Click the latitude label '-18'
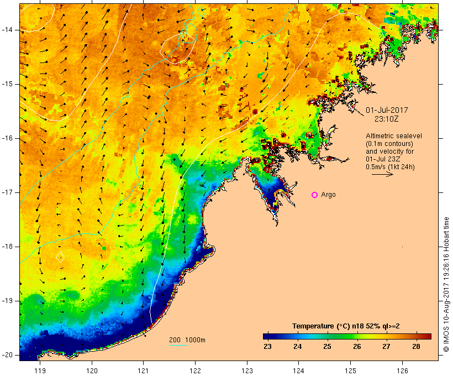Screen dimensions: 453x376 (x=7, y=247)
